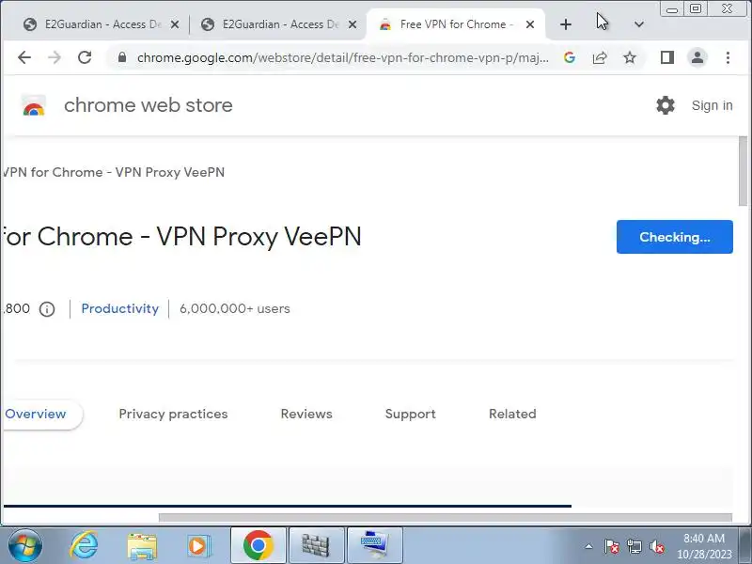This screenshot has width=752, height=564.
Task: Click the horizontal scrollbar at page bottom
Action: [x=445, y=518]
